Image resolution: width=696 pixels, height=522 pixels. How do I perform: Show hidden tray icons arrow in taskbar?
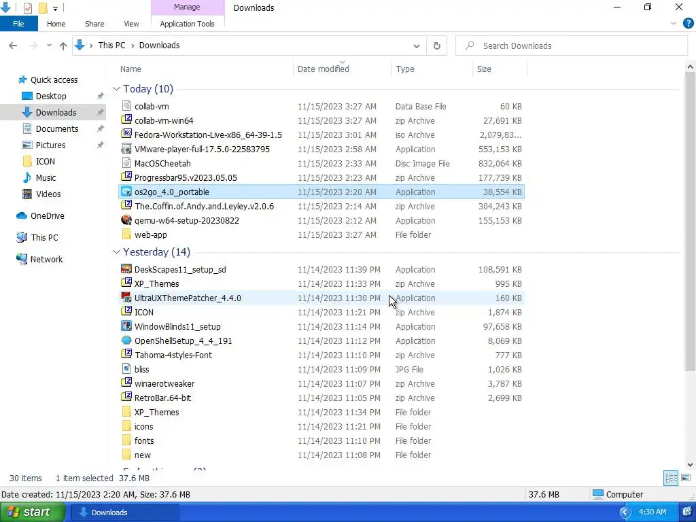(625, 512)
